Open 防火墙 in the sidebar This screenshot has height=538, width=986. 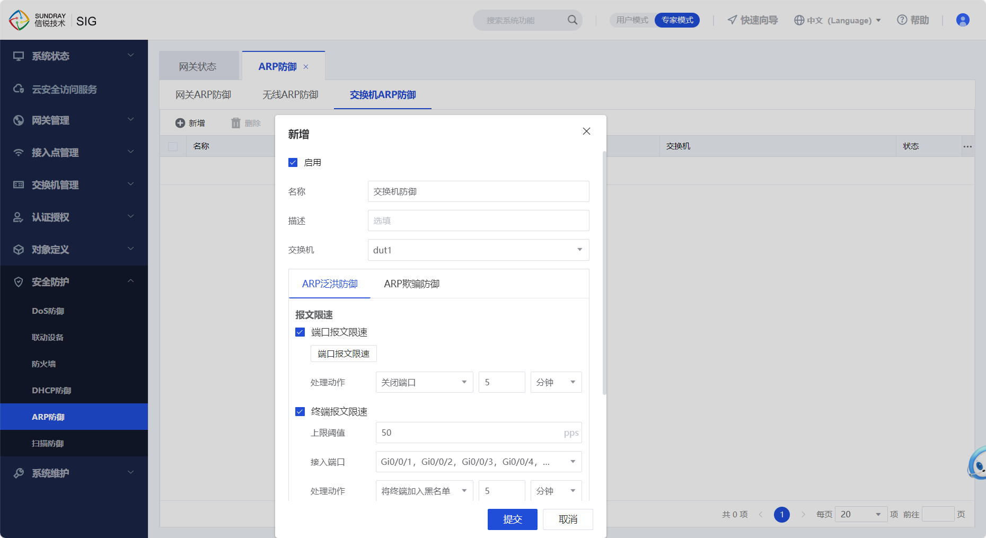point(74,364)
